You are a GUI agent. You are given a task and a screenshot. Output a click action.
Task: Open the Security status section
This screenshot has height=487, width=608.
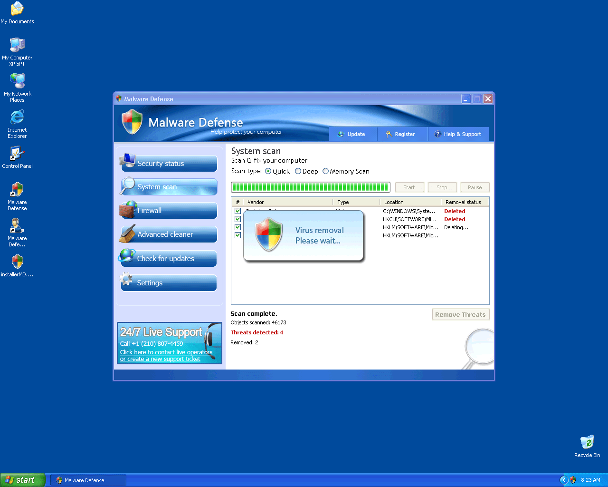coord(169,163)
